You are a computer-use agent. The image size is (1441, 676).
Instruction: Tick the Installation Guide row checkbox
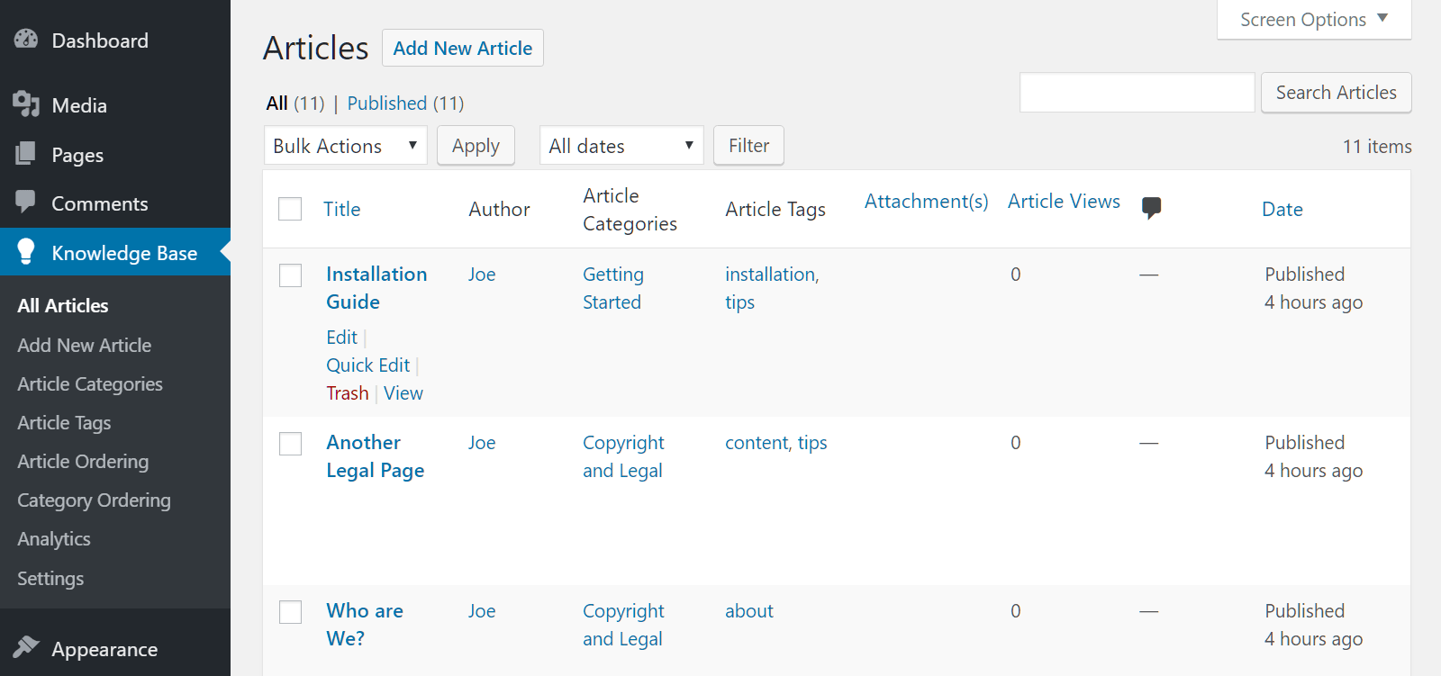point(290,275)
